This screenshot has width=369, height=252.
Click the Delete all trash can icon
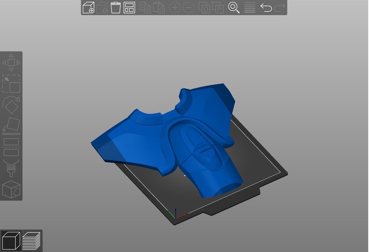(116, 7)
